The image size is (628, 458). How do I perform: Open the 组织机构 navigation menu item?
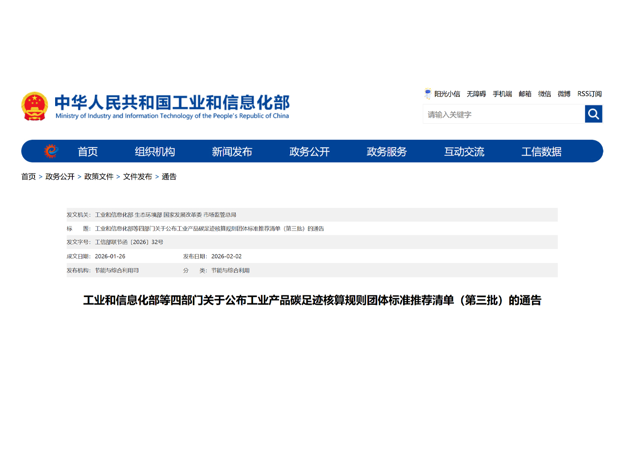tap(155, 152)
